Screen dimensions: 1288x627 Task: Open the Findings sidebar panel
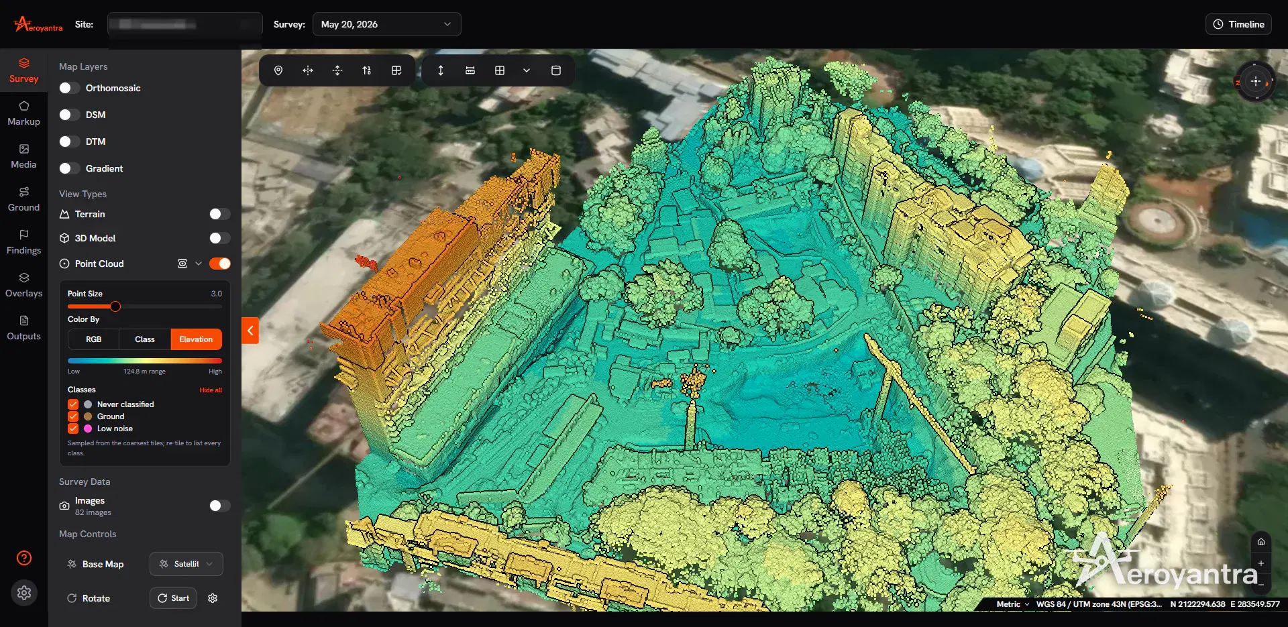(23, 242)
